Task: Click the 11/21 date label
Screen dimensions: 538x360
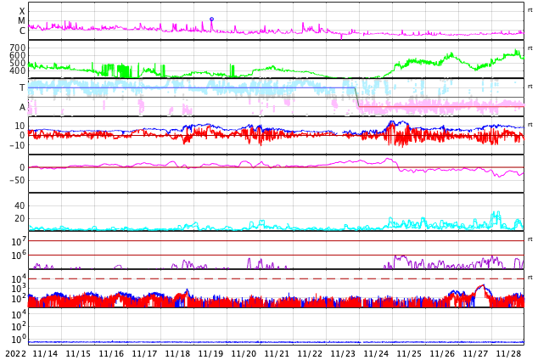Action: click(277, 353)
